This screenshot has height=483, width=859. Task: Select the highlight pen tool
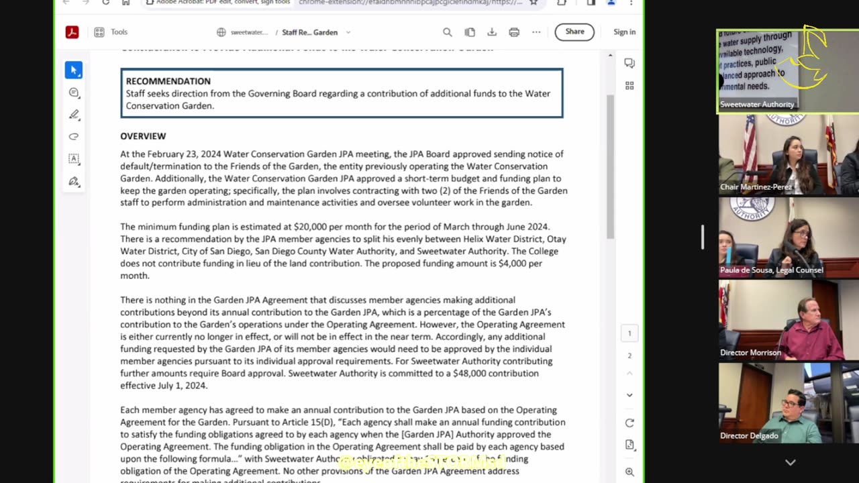pyautogui.click(x=74, y=115)
